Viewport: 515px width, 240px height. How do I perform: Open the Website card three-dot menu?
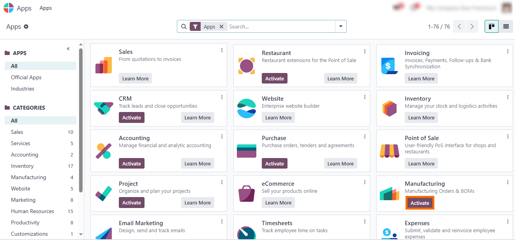click(365, 97)
